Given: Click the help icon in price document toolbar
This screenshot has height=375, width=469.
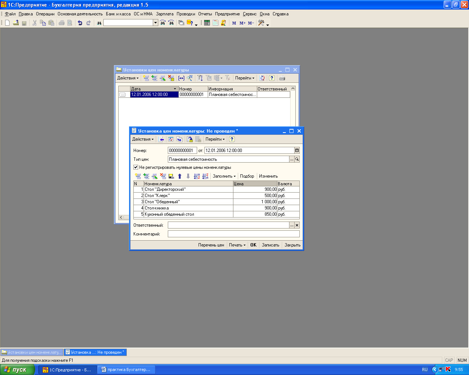Looking at the screenshot, I should point(232,139).
